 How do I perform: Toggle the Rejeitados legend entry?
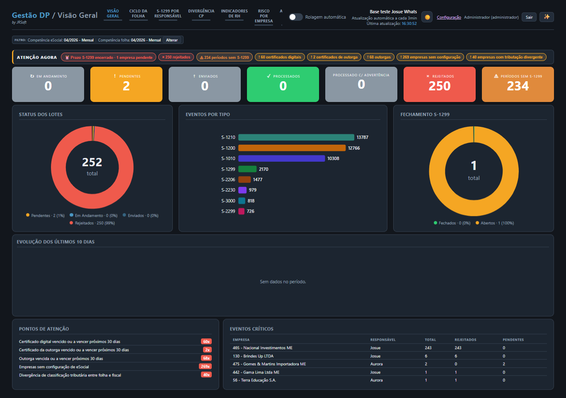(92, 223)
